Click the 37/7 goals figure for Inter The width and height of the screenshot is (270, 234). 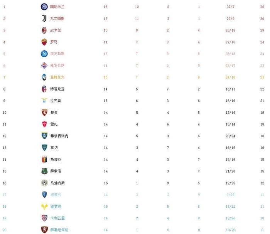[x=230, y=7]
